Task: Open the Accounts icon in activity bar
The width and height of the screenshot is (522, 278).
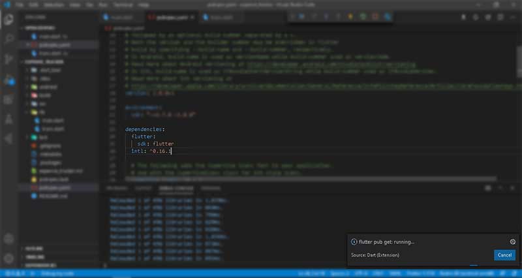Action: tap(8, 238)
